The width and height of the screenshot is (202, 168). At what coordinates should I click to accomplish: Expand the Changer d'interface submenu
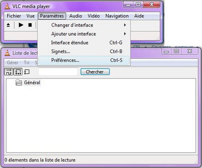[x=84, y=25]
